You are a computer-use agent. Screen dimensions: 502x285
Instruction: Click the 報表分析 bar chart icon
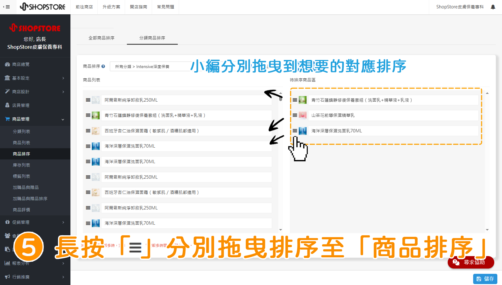7,263
